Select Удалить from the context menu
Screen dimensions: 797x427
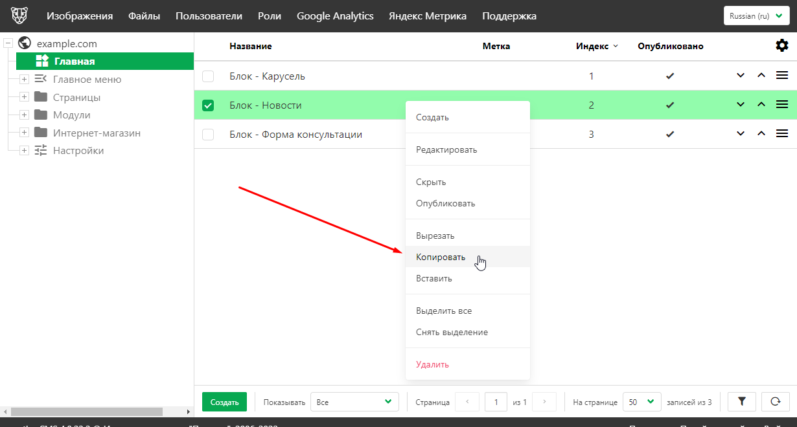(432, 364)
